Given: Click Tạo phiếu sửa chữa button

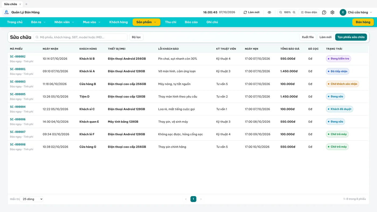Looking at the screenshot, I should (351, 37).
